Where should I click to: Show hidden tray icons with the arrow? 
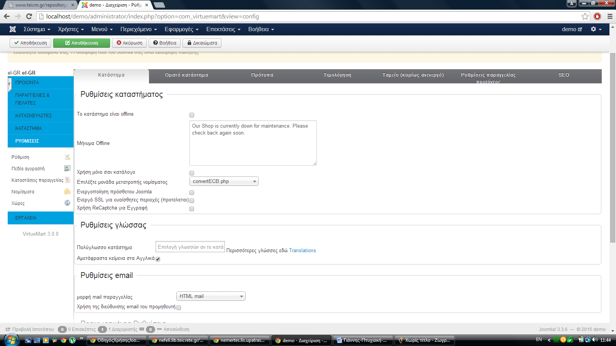(549, 340)
